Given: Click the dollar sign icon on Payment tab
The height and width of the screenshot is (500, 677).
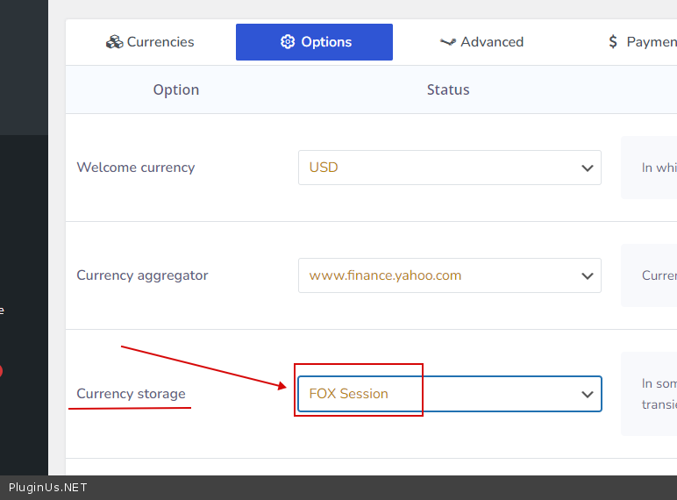Looking at the screenshot, I should point(613,42).
